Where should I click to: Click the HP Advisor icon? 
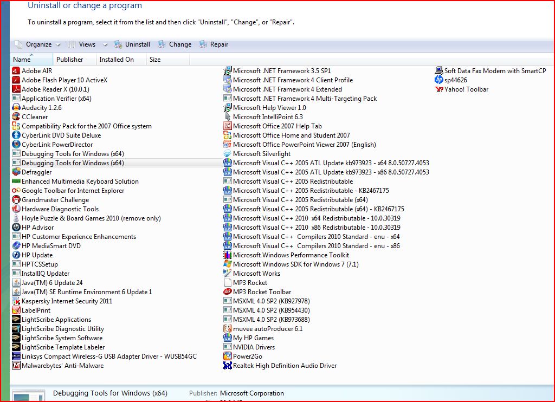coord(16,227)
